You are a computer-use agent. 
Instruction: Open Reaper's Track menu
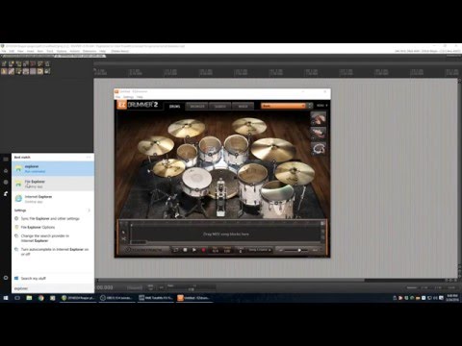click(x=50, y=51)
